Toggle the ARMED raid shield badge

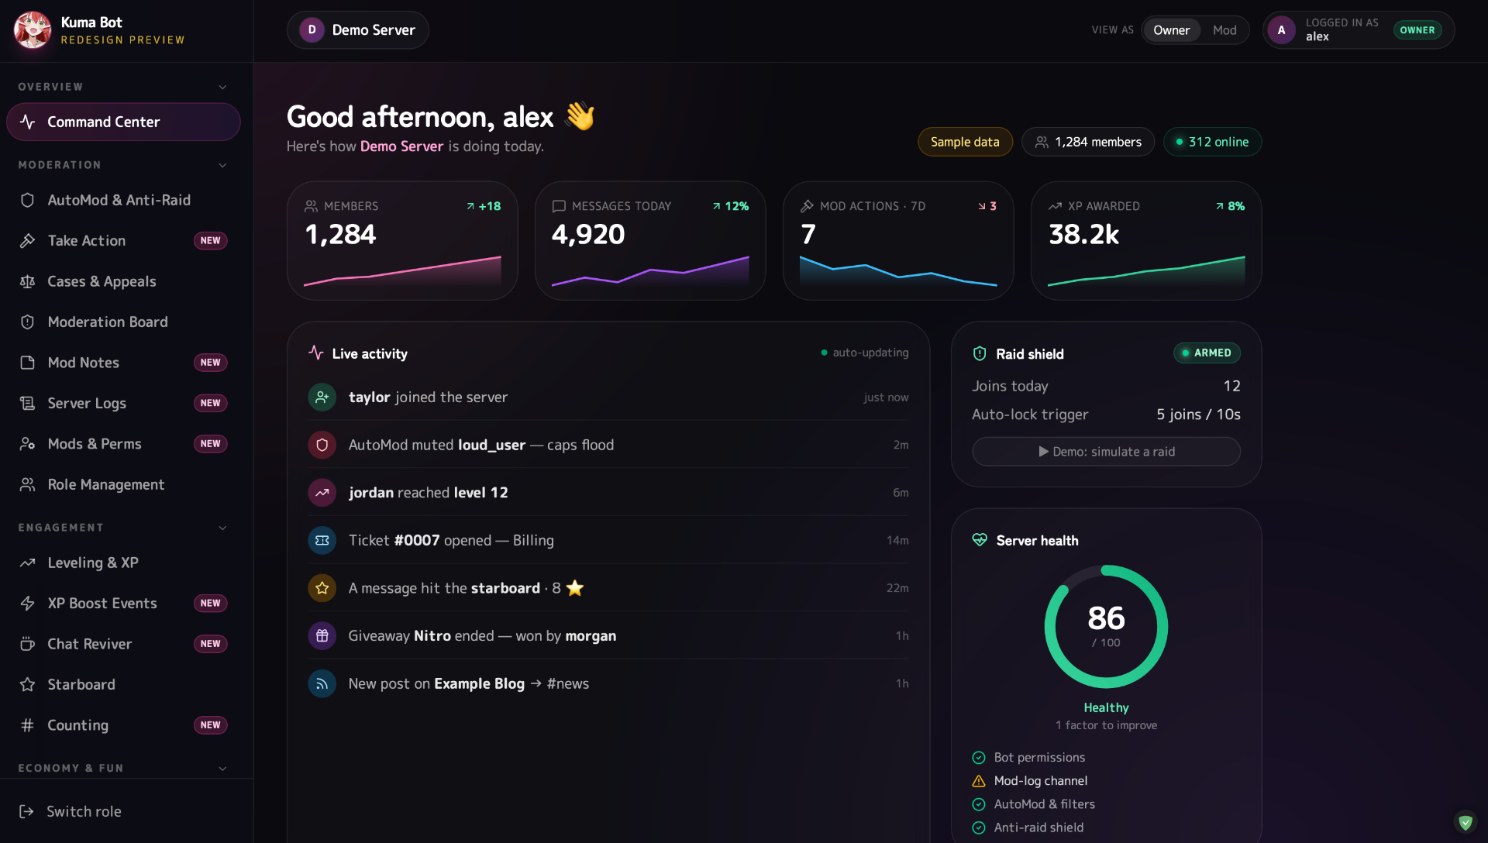pyautogui.click(x=1207, y=353)
